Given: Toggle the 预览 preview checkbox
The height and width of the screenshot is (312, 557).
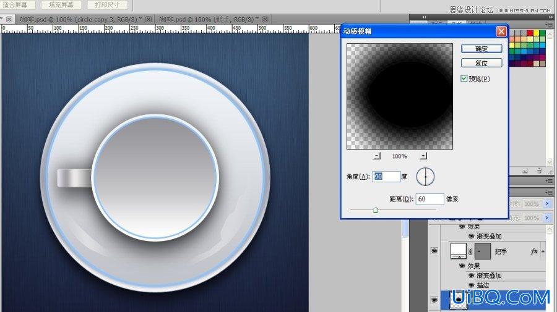Looking at the screenshot, I should [464, 78].
